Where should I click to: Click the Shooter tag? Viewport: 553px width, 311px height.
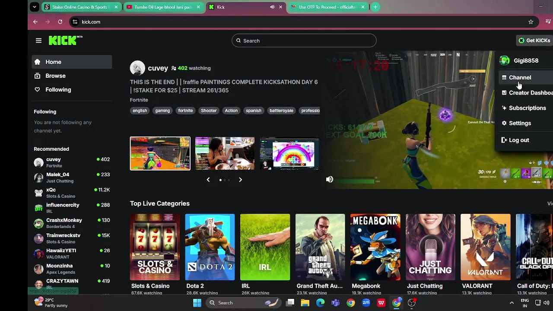point(209,111)
